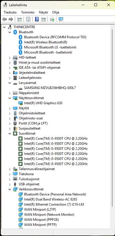Click the show/hide console tree icon
Viewport: 115px width, 236px height.
click(x=19, y=19)
